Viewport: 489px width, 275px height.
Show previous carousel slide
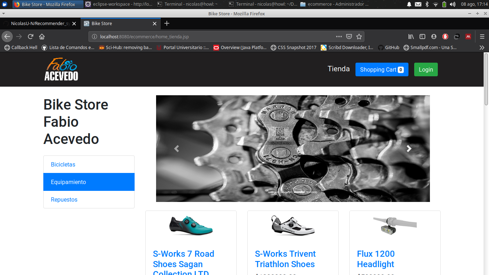pos(176,149)
